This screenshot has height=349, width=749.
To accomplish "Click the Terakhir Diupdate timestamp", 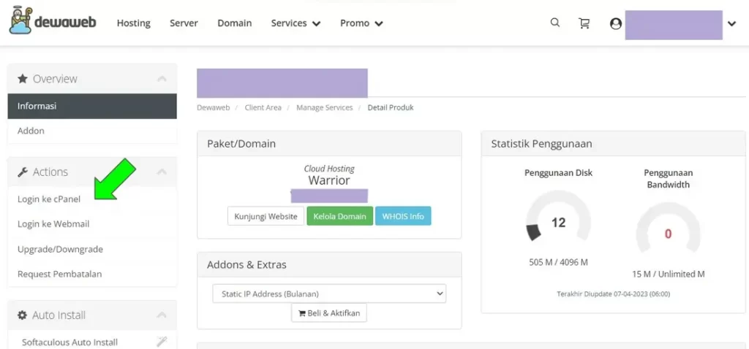I will tap(614, 294).
